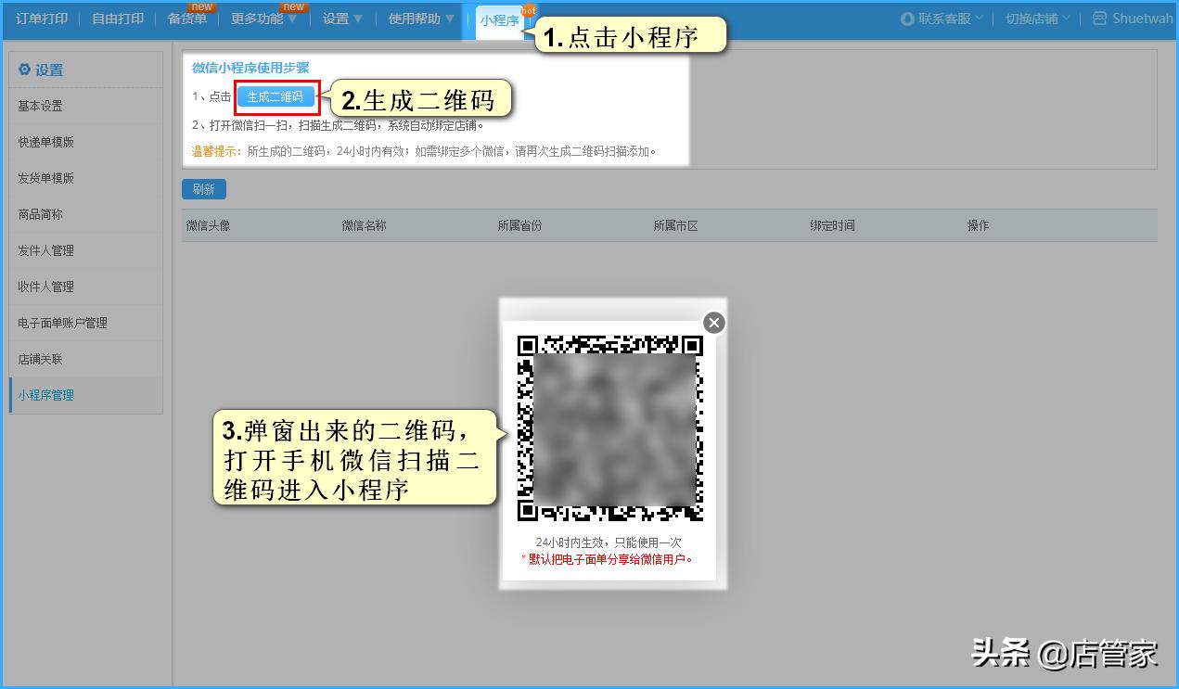Click the 刷新 refresh button
This screenshot has height=689, width=1179.
point(203,188)
